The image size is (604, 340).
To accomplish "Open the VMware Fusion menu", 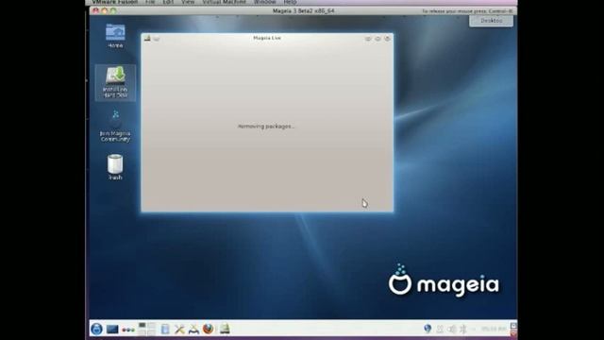I will tap(115, 2).
